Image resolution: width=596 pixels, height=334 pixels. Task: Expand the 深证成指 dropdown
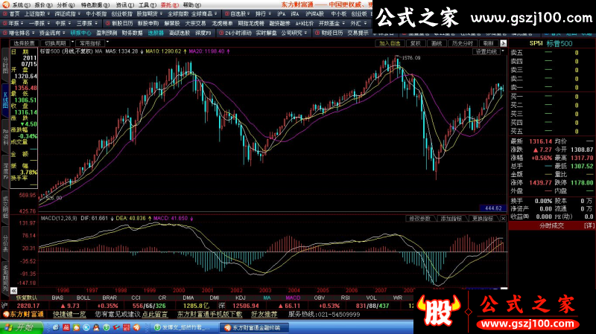(78, 13)
